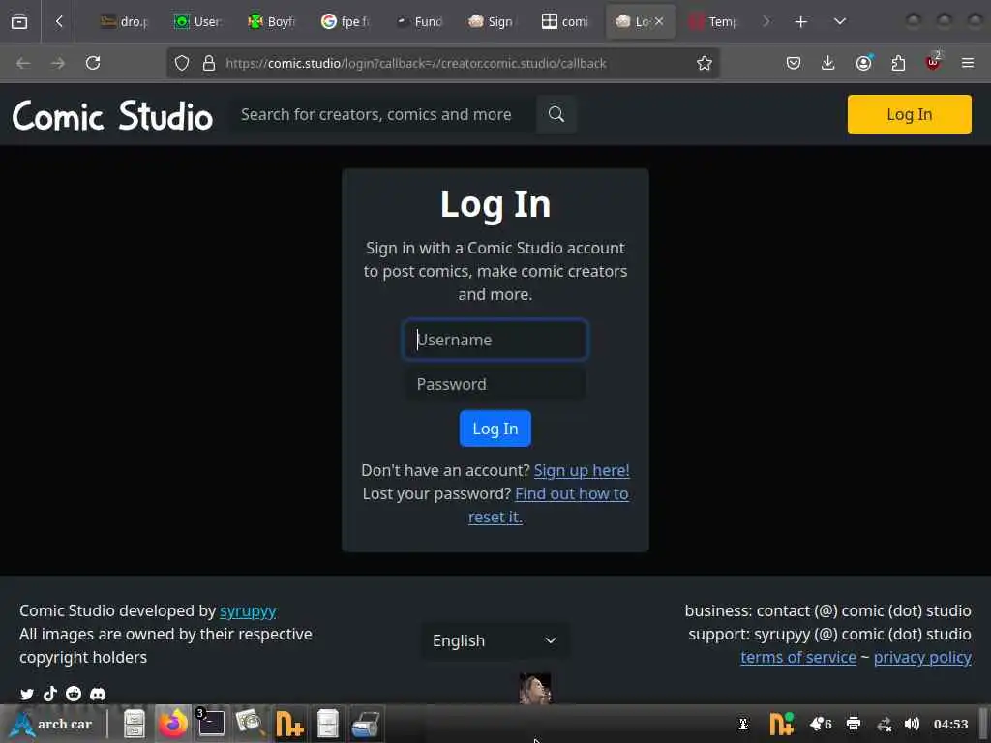Open the Firefox hamburger application menu
991x743 pixels.
coord(968,63)
